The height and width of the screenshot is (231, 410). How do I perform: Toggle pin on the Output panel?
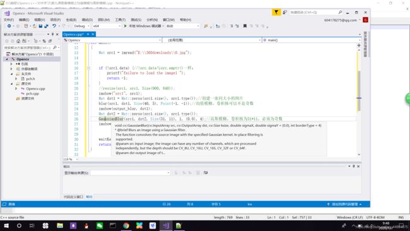(x=353, y=166)
